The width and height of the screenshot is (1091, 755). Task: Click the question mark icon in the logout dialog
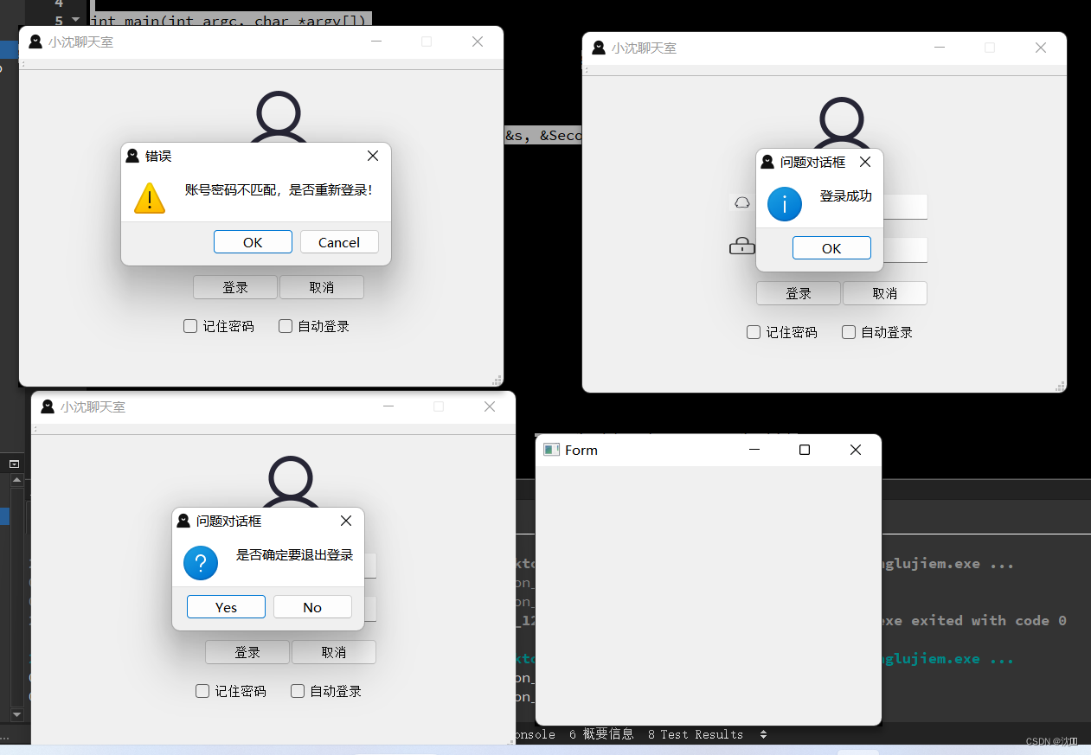coord(200,563)
